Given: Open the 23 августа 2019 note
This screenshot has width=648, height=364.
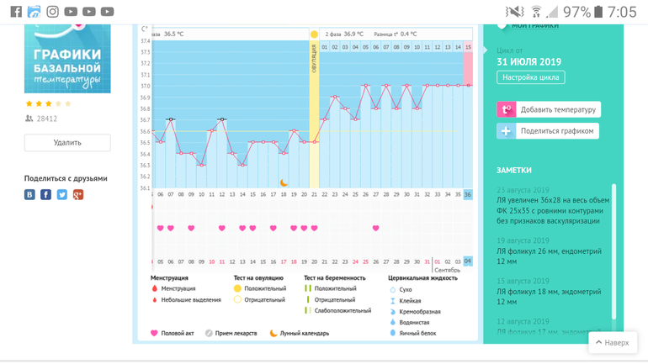Looking at the screenshot, I should [551, 205].
